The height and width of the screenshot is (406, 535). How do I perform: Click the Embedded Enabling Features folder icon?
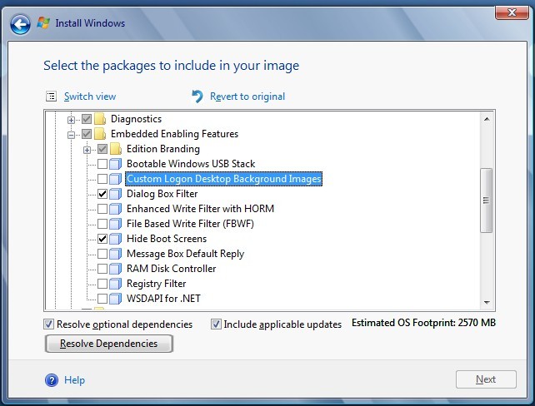100,134
